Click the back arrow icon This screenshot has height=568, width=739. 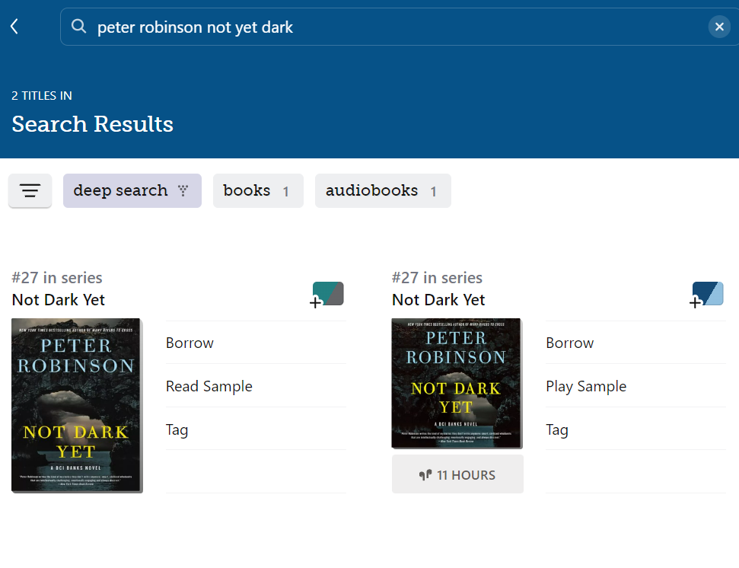coord(14,27)
